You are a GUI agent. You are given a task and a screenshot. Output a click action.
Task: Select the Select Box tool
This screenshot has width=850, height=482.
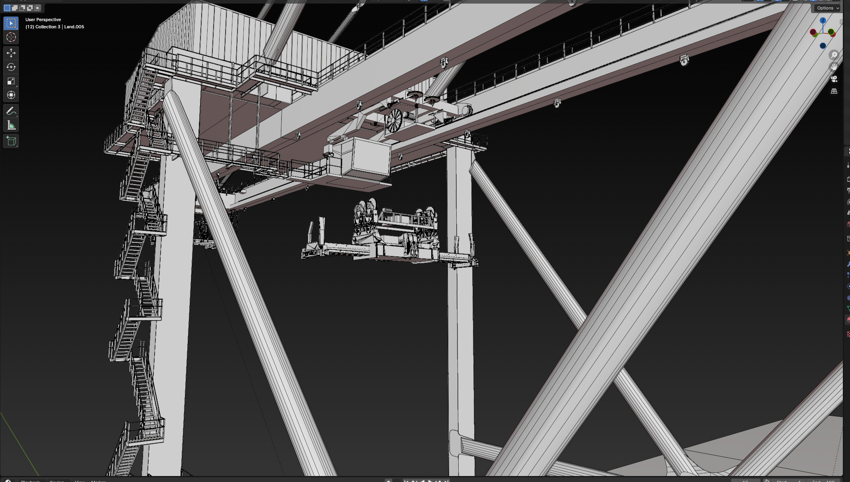coord(11,23)
